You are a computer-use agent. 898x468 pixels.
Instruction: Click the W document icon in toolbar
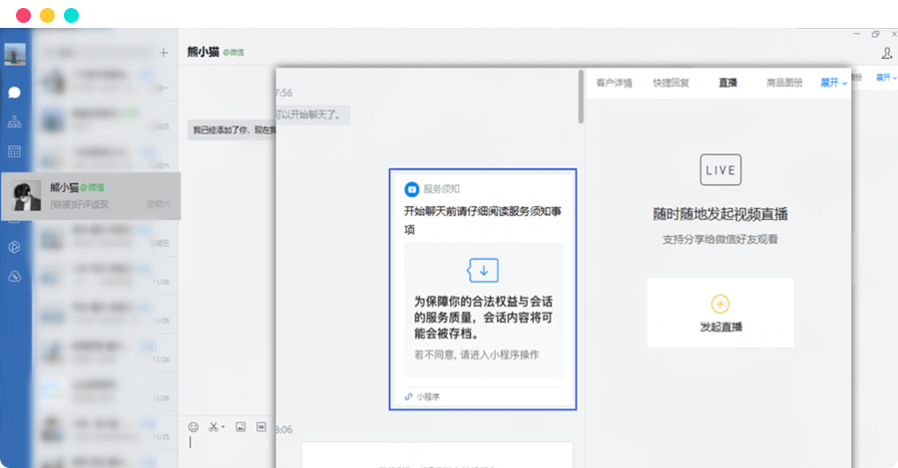point(261,427)
